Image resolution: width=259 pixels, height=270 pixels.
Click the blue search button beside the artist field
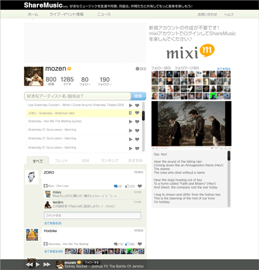pyautogui.click(x=138, y=96)
